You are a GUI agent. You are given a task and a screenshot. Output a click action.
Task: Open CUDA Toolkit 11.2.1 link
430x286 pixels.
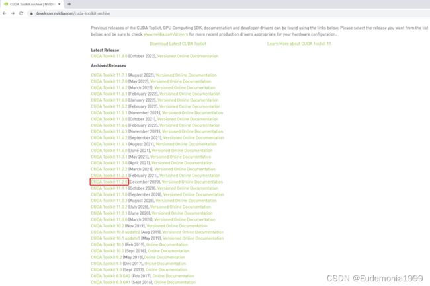109,176
